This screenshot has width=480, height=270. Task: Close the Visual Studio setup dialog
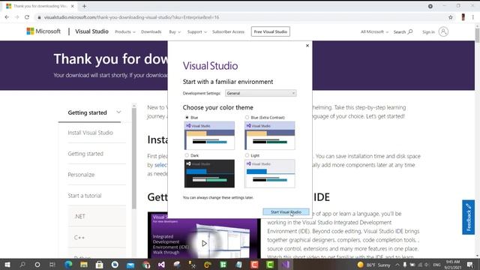point(307,46)
